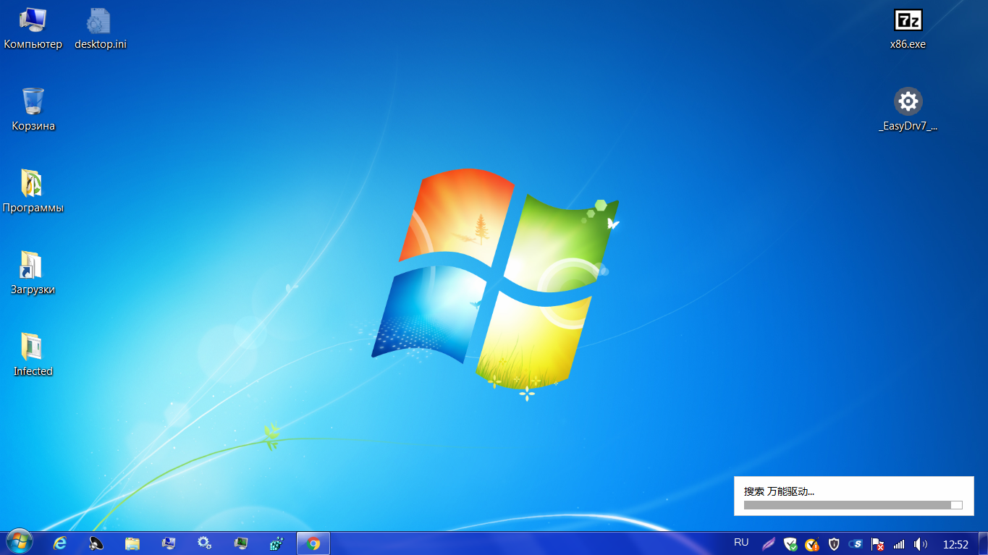Click the purple feather tray icon

pyautogui.click(x=769, y=544)
